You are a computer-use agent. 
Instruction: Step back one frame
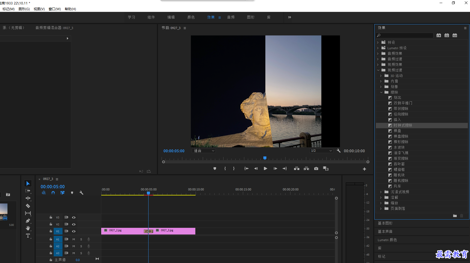(x=256, y=169)
